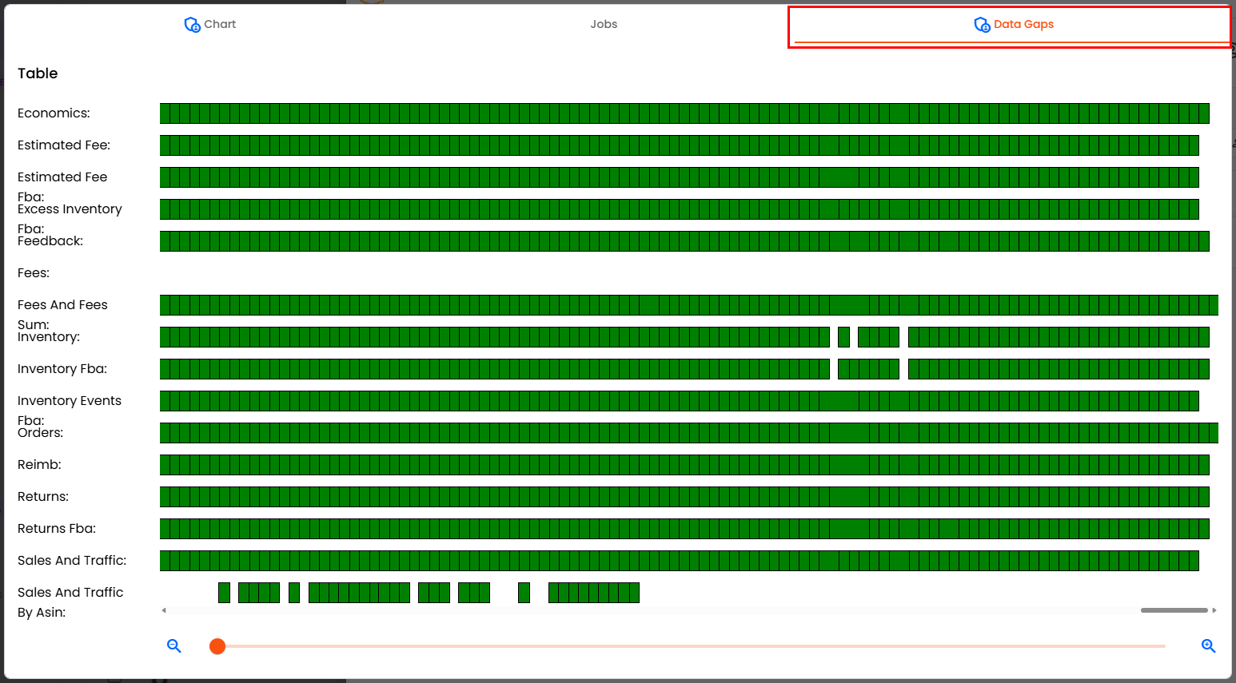1236x683 pixels.
Task: Click the shield icon on Chart tab
Action: (192, 25)
